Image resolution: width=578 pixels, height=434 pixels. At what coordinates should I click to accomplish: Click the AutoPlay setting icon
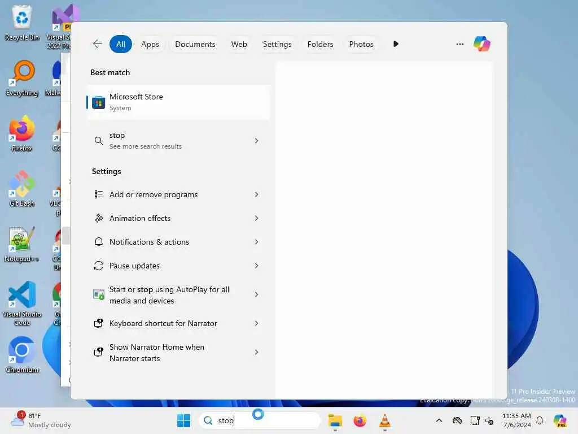[98, 294]
